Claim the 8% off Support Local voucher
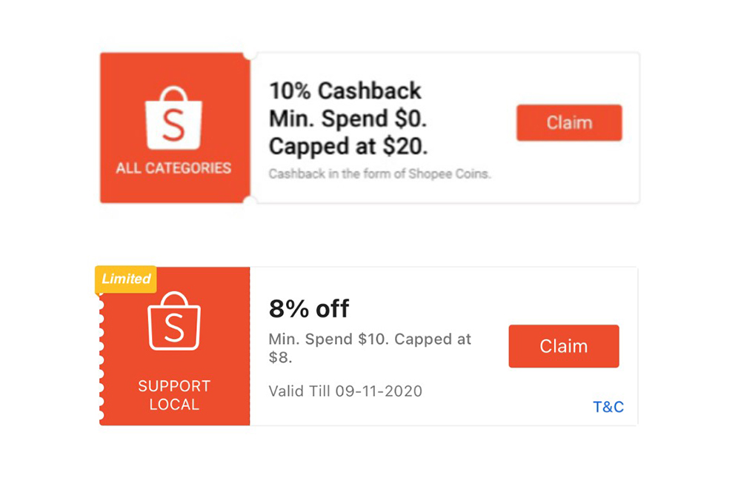This screenshot has height=487, width=741. tap(563, 345)
